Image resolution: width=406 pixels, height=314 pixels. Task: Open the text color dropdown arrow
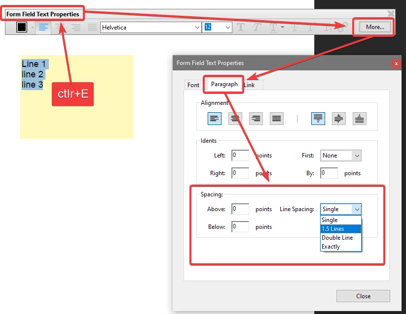[33, 28]
